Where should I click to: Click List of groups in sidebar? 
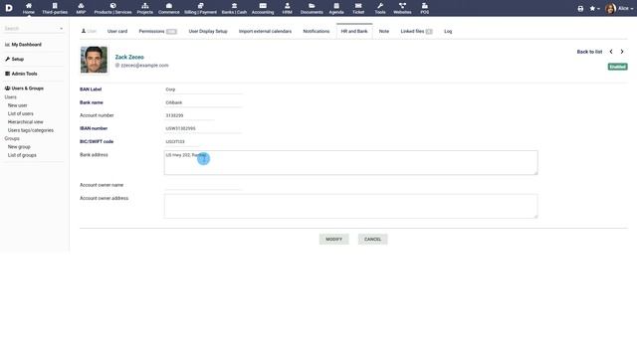coord(22,155)
